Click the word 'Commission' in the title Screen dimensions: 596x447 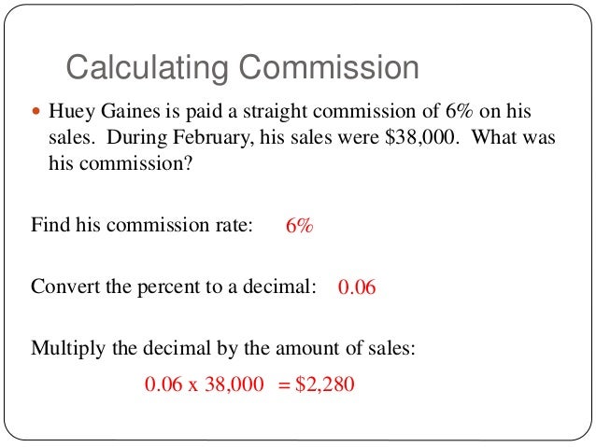[x=329, y=67]
